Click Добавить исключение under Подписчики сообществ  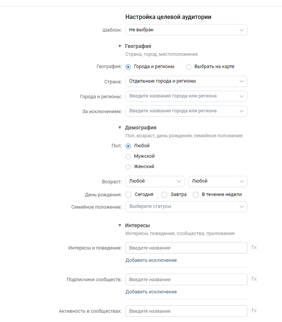151,292
